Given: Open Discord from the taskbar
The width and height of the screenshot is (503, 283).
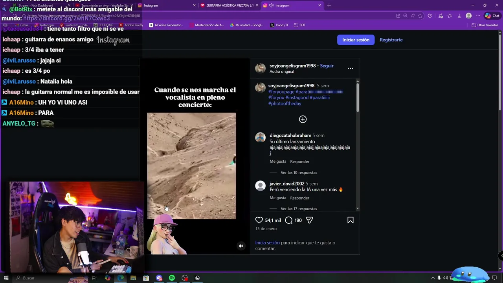Looking at the screenshot, I should (x=159, y=278).
